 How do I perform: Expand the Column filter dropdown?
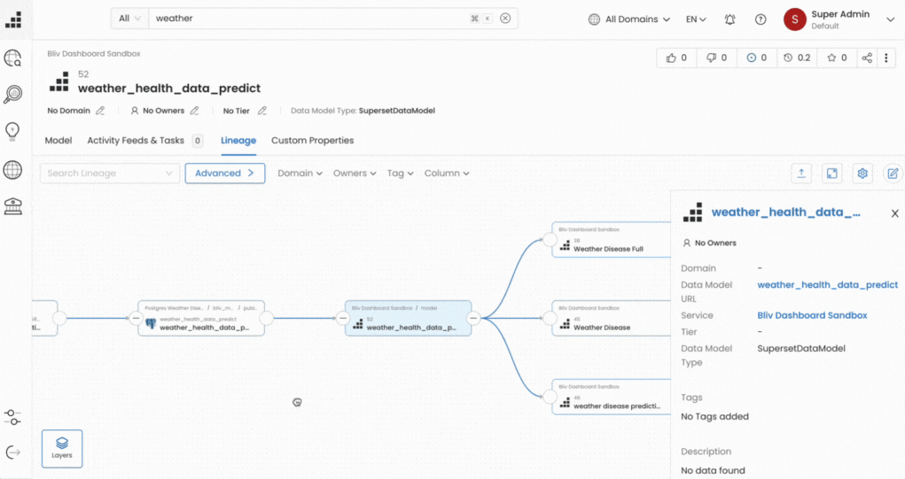point(447,173)
